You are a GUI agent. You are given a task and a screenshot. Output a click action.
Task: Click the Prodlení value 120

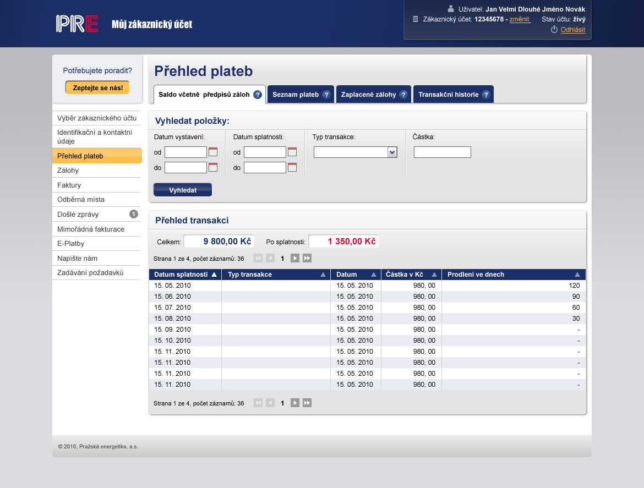tap(574, 286)
